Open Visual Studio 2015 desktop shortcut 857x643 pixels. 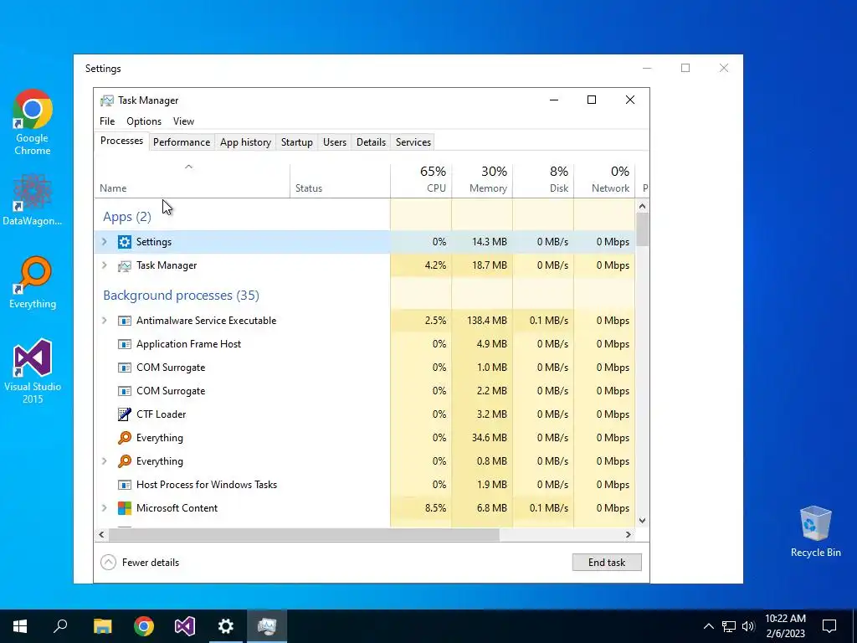click(x=33, y=371)
